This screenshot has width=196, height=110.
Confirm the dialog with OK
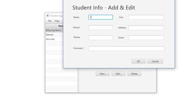[138, 61]
